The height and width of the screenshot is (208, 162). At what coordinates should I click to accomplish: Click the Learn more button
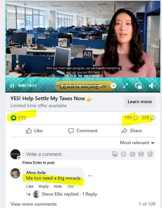coord(140,102)
